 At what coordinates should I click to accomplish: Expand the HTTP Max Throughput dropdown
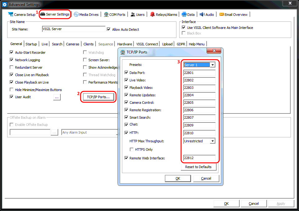(213, 141)
